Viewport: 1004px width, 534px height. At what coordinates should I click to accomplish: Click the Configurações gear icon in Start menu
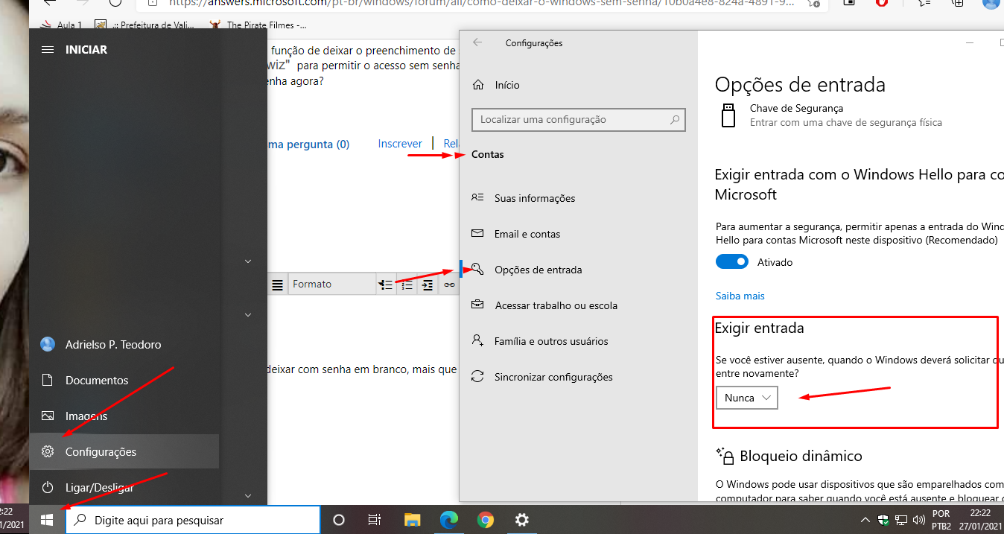click(x=48, y=452)
